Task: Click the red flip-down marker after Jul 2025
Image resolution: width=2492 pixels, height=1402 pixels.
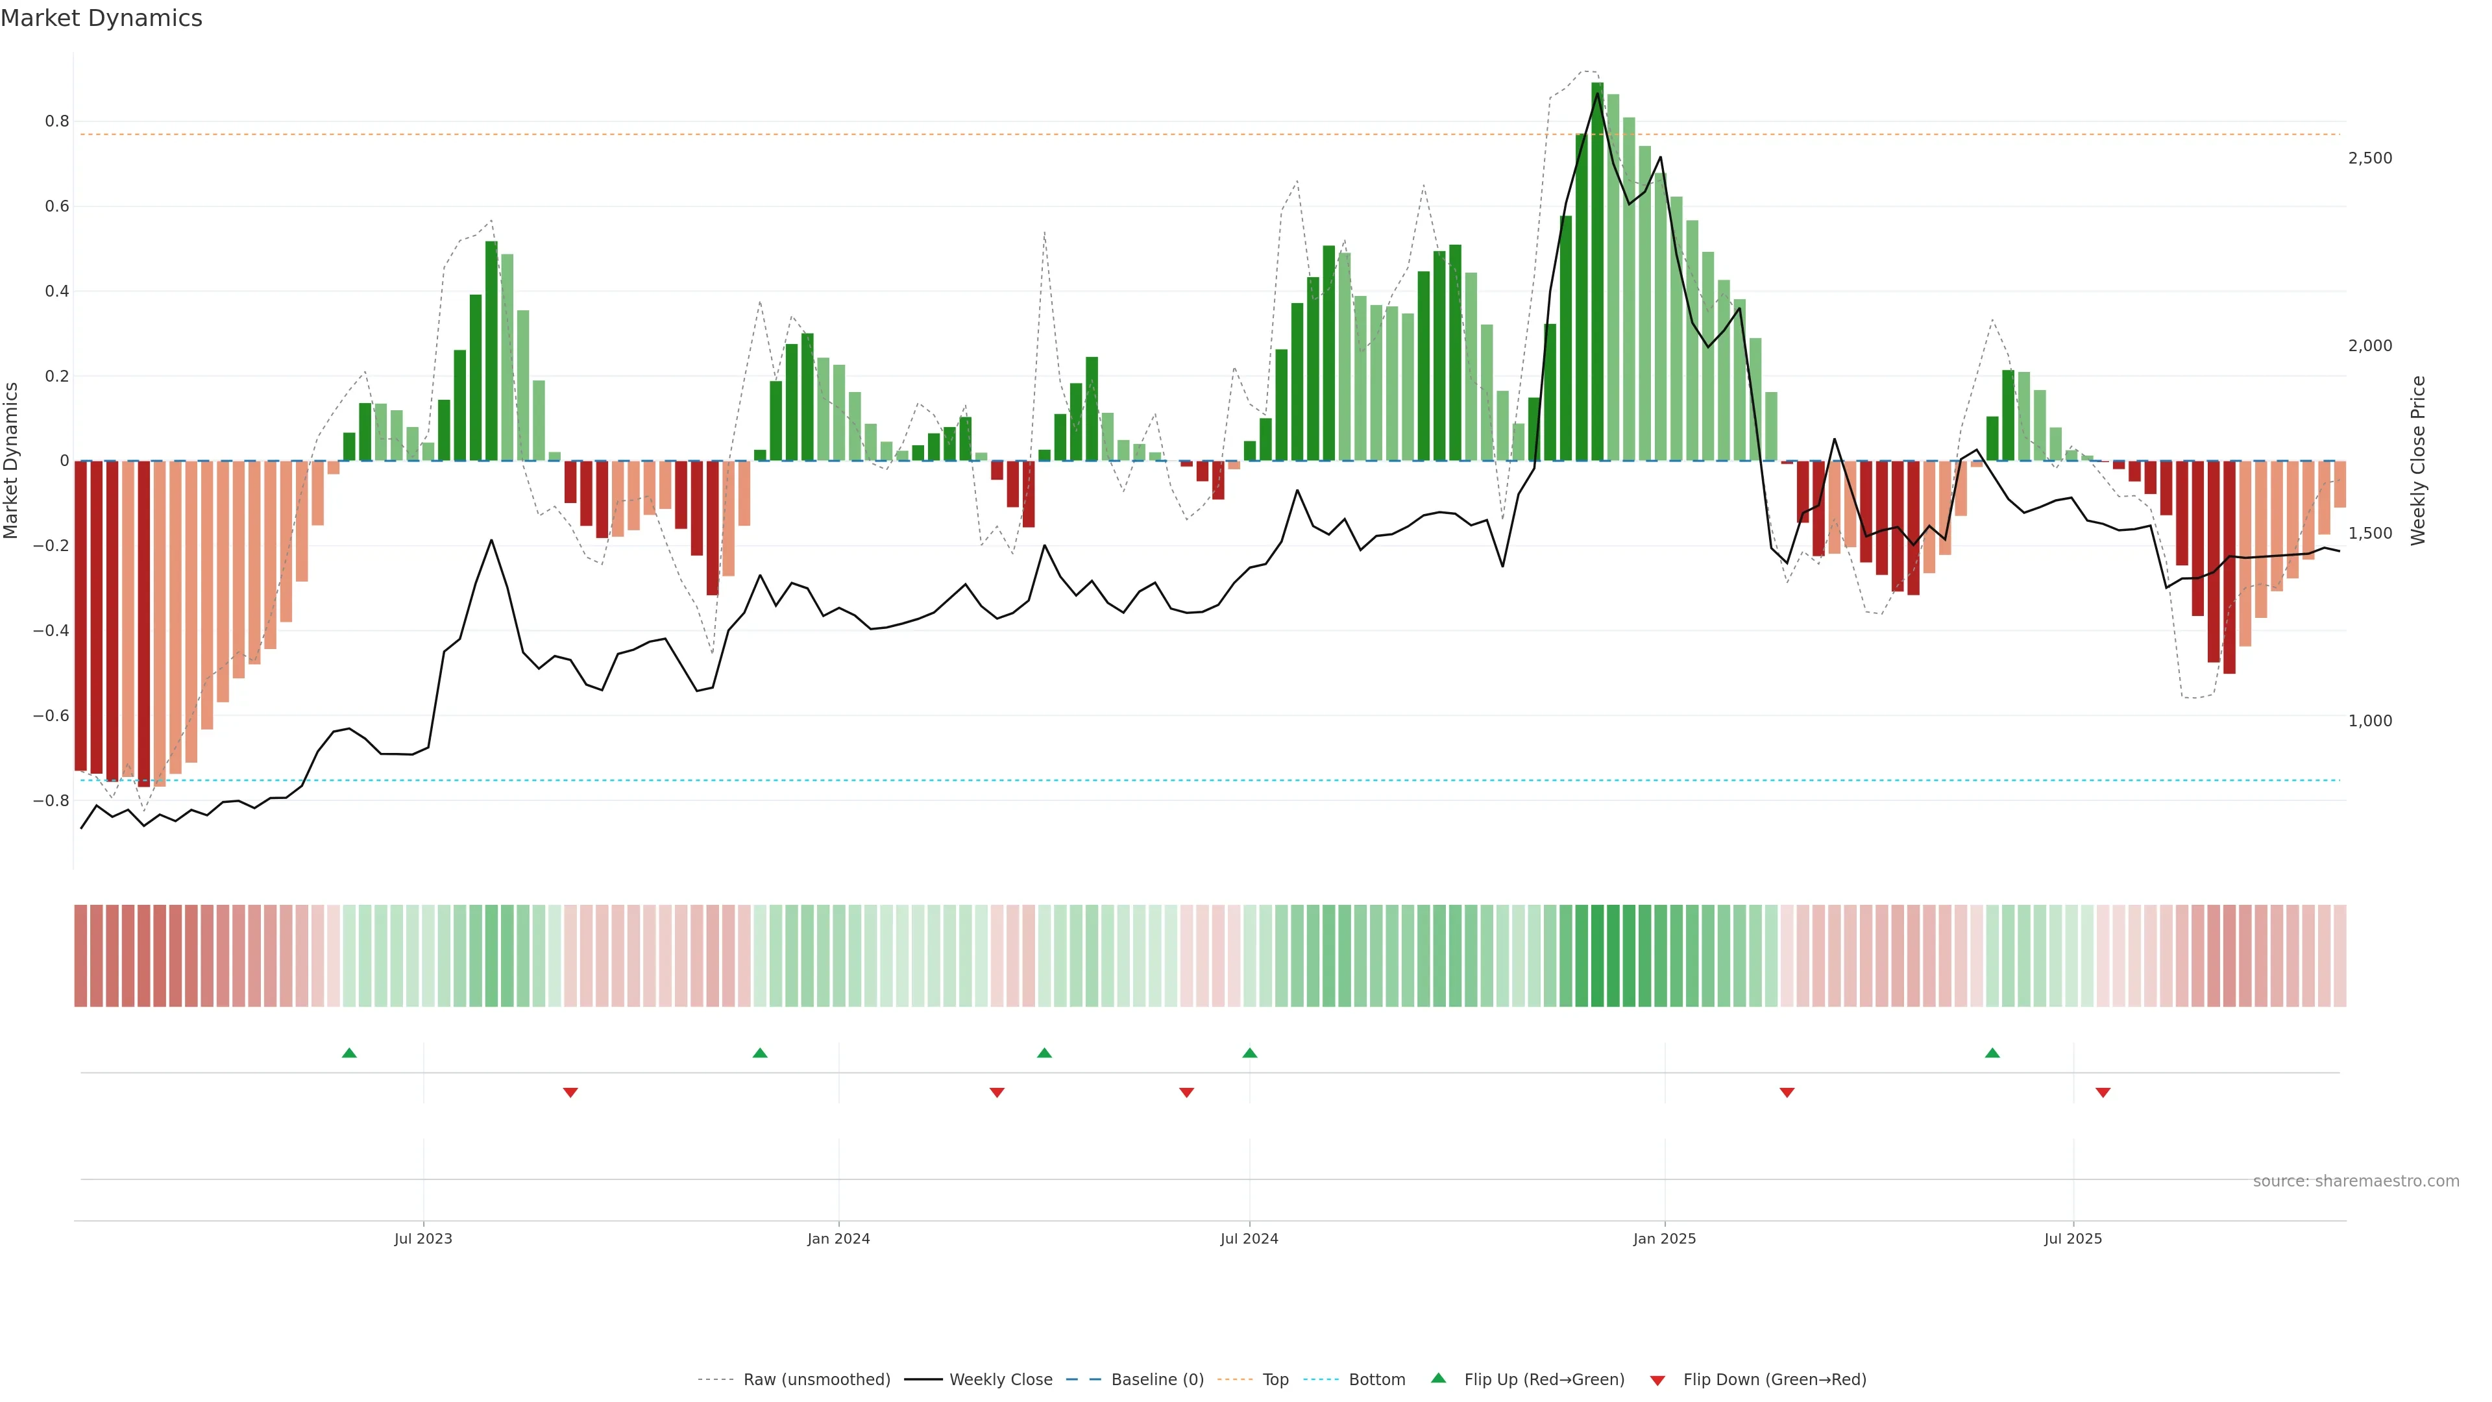Action: pyautogui.click(x=2103, y=1092)
